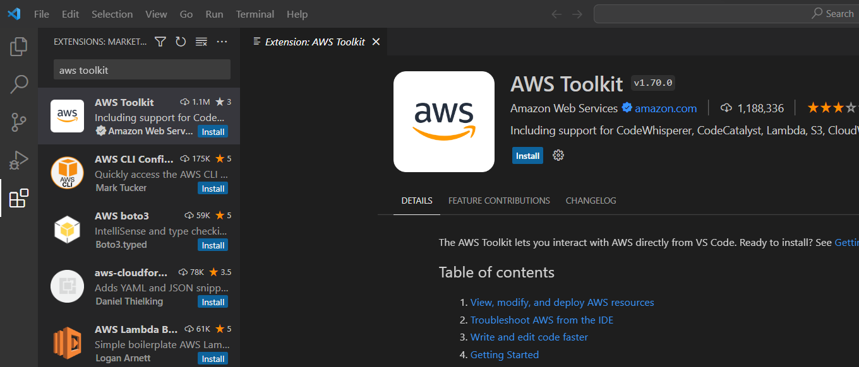This screenshot has height=367, width=859.
Task: Open the amazon.com publisher link
Action: tap(666, 108)
